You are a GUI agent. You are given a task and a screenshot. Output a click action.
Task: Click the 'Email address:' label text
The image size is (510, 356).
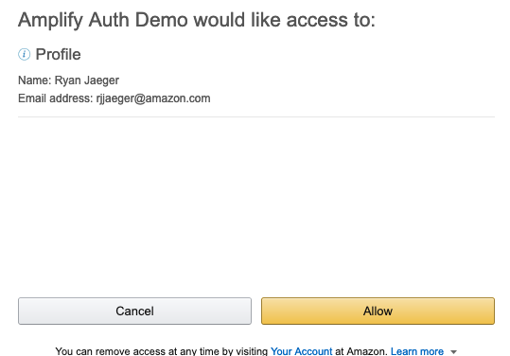point(56,98)
